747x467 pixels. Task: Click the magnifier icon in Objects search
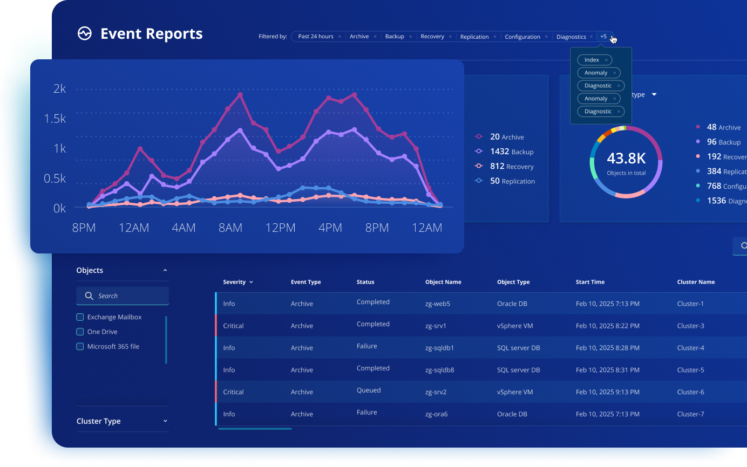click(89, 296)
